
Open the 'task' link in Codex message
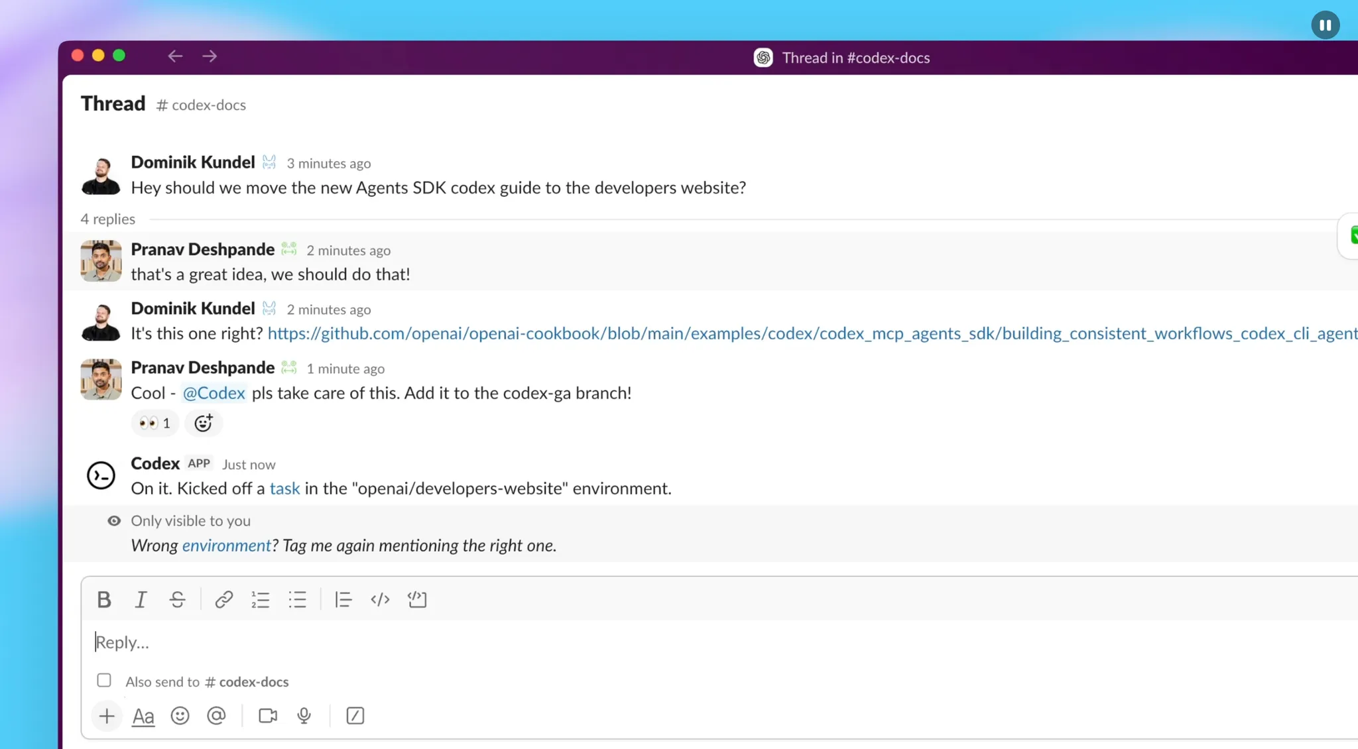[284, 489]
